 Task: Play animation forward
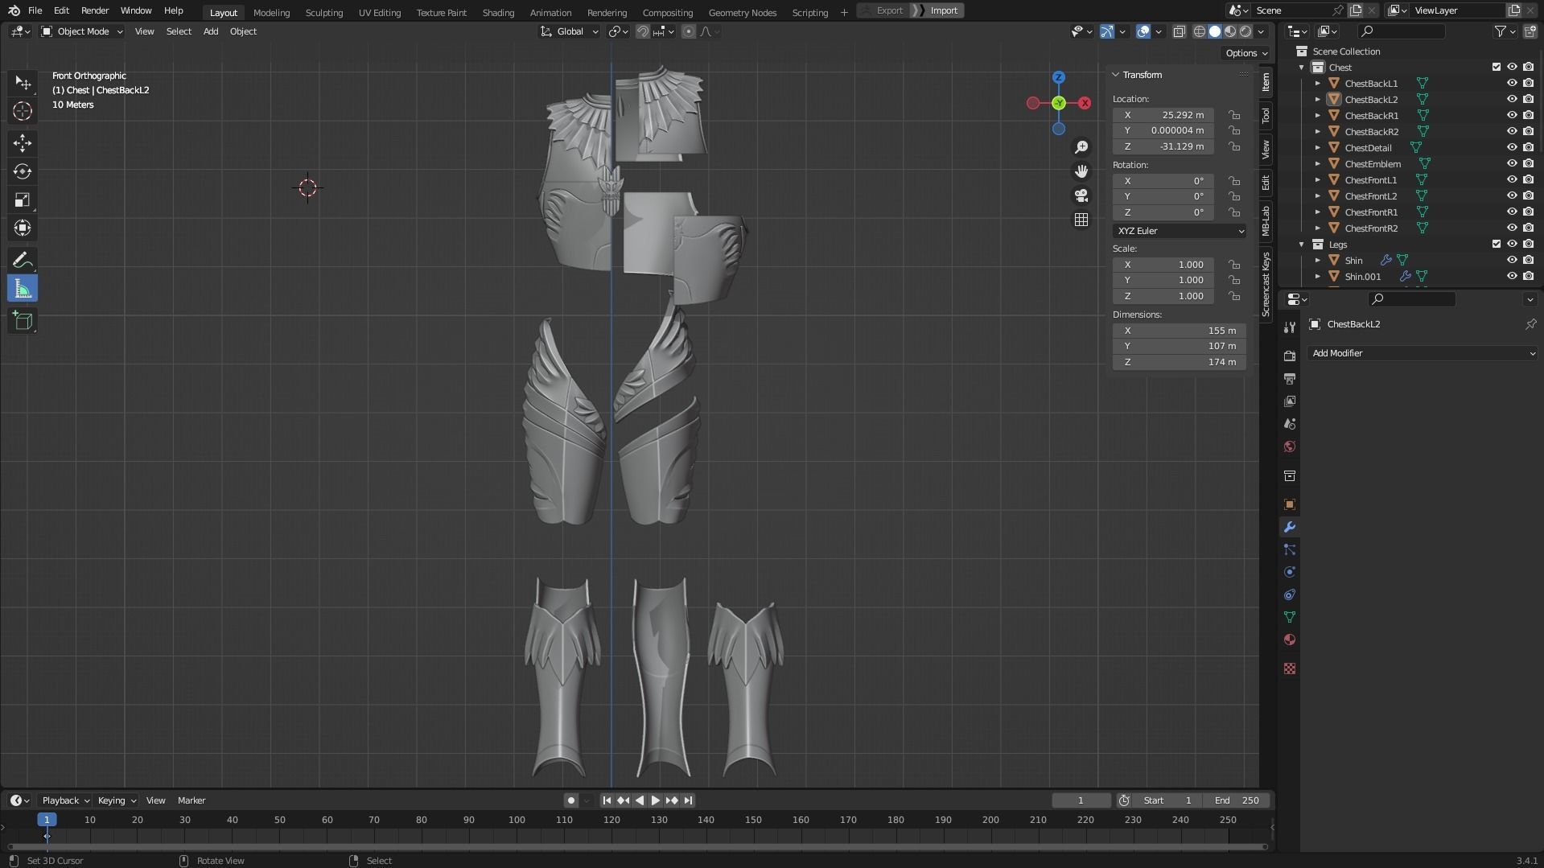tap(655, 800)
